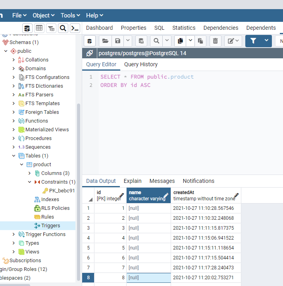The height and width of the screenshot is (286, 283).
Task: Click the FTS Dictionaries icon
Action: (21, 86)
